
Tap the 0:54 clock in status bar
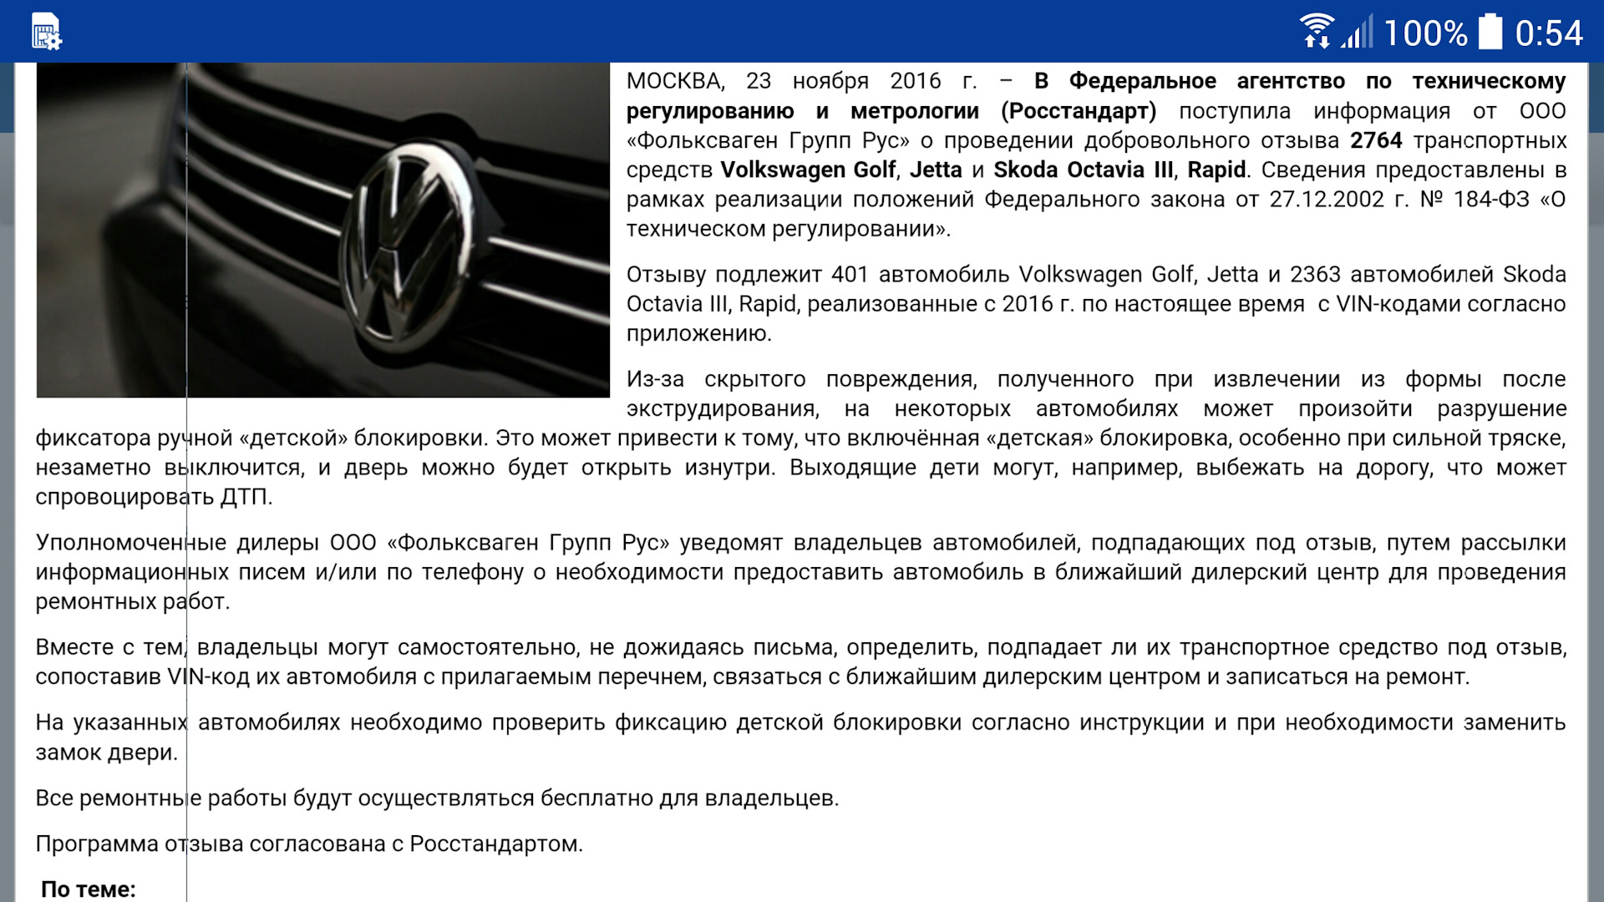pyautogui.click(x=1549, y=33)
